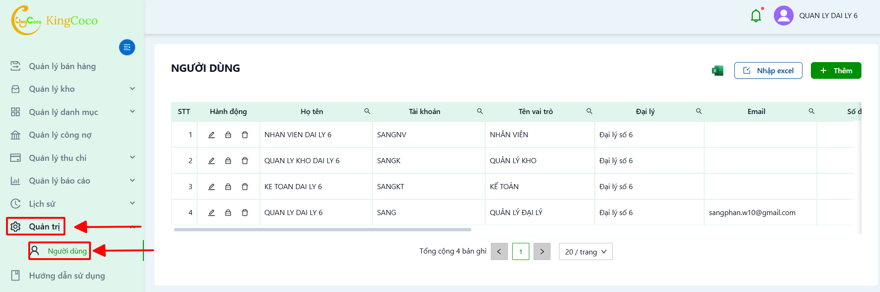Click Tổng cộng 4 bản ghi text
The width and height of the screenshot is (880, 292).
coord(453,251)
